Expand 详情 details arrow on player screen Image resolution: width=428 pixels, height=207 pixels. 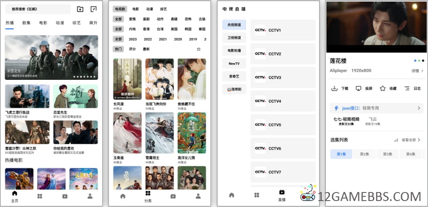[418, 71]
